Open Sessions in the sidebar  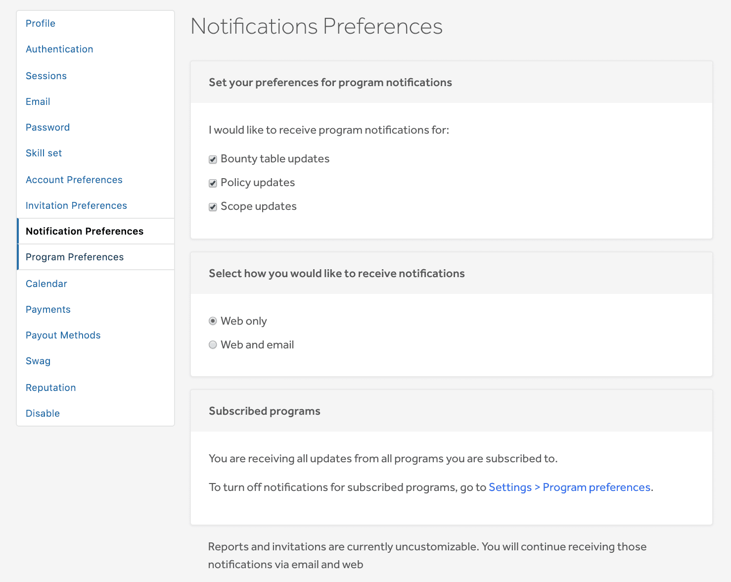(46, 76)
